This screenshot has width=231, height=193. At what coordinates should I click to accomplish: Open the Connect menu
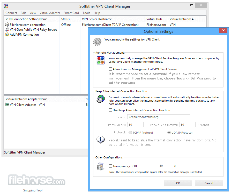tap(11, 13)
